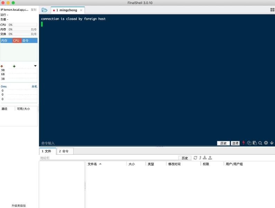This screenshot has height=208, width=275.
Task: Close the mingcheng session tab
Action: [81, 10]
